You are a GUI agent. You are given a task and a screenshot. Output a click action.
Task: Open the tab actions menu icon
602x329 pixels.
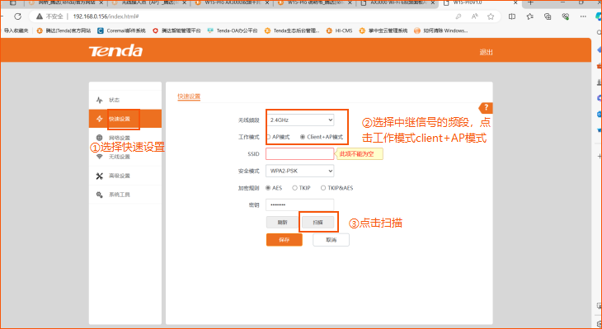(x=12, y=2)
